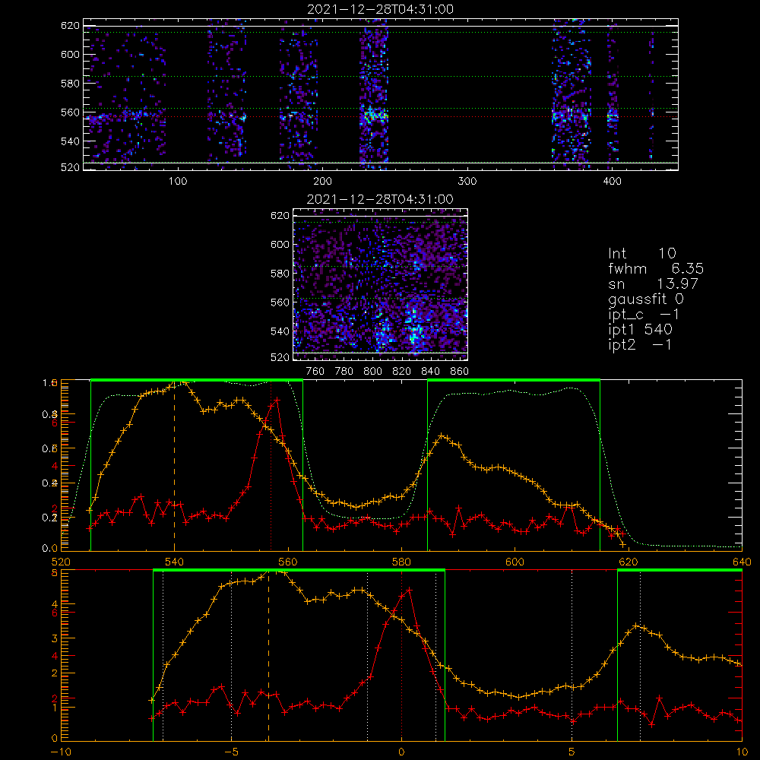Click x-axis label "-10" of the bottom plot
The height and width of the screenshot is (760, 760).
pyautogui.click(x=61, y=752)
